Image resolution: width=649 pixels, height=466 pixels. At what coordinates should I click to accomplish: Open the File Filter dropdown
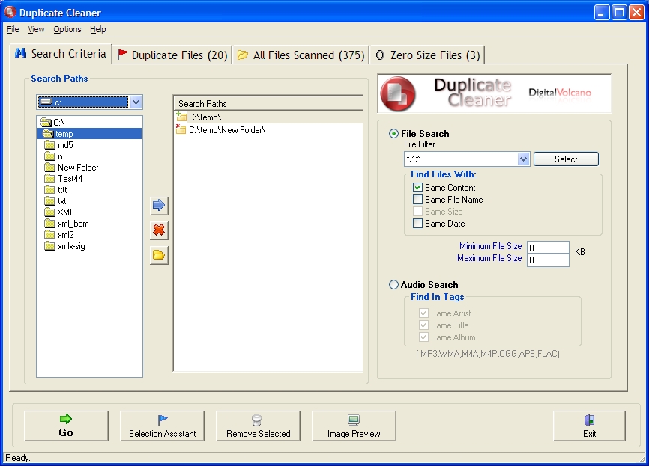click(524, 159)
